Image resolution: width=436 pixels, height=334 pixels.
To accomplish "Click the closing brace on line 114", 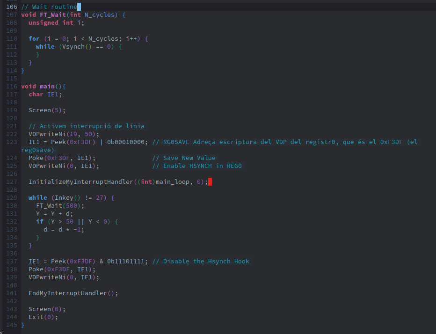I will pyautogui.click(x=23, y=71).
